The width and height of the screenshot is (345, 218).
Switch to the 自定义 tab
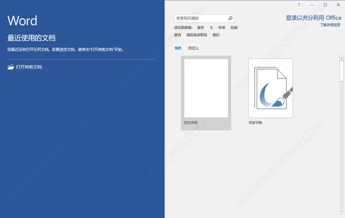click(193, 48)
